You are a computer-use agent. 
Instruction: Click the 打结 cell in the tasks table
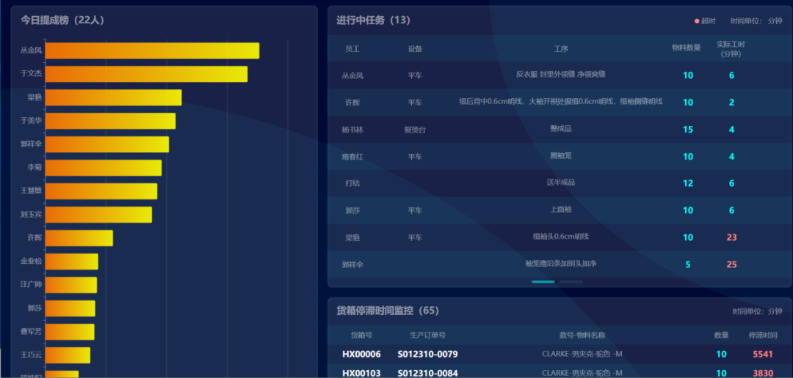point(352,183)
